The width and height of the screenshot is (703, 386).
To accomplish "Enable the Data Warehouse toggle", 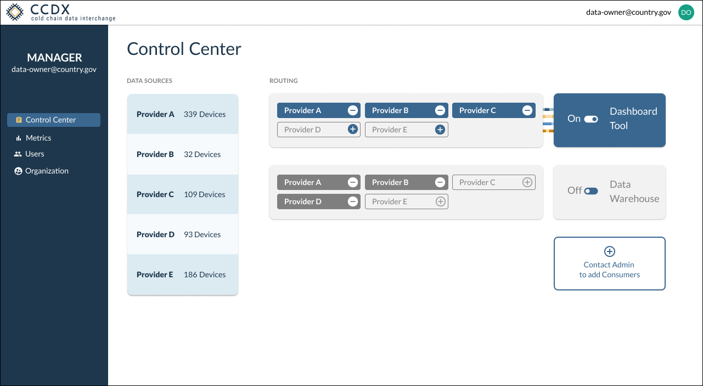I will click(x=592, y=191).
